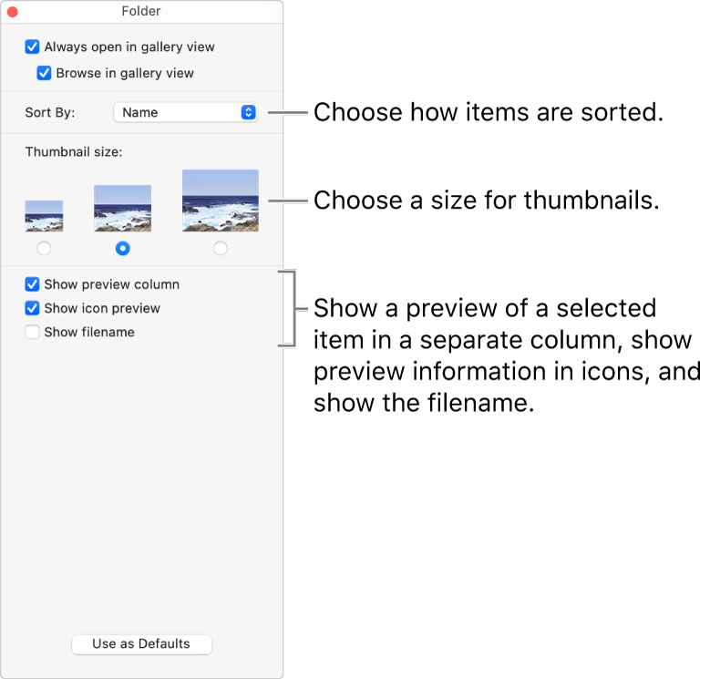Click the Thumbnail size label

pyautogui.click(x=74, y=151)
